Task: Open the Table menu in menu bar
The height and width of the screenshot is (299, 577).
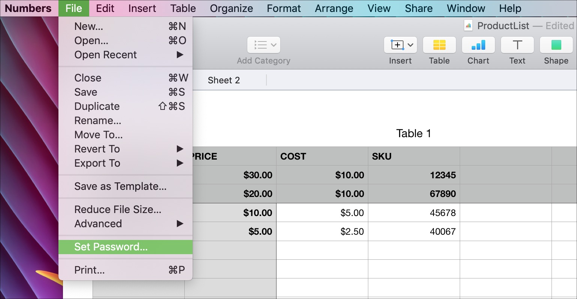Action: 183,8
